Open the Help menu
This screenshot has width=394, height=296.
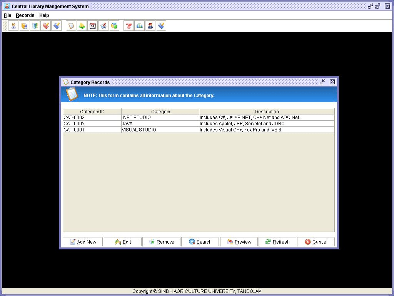pyautogui.click(x=44, y=15)
